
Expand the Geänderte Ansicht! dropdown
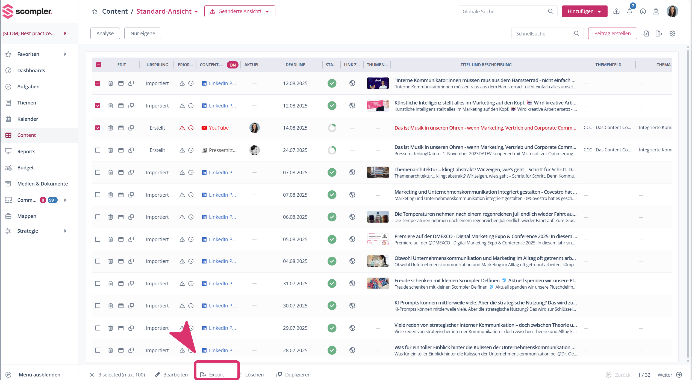[240, 11]
